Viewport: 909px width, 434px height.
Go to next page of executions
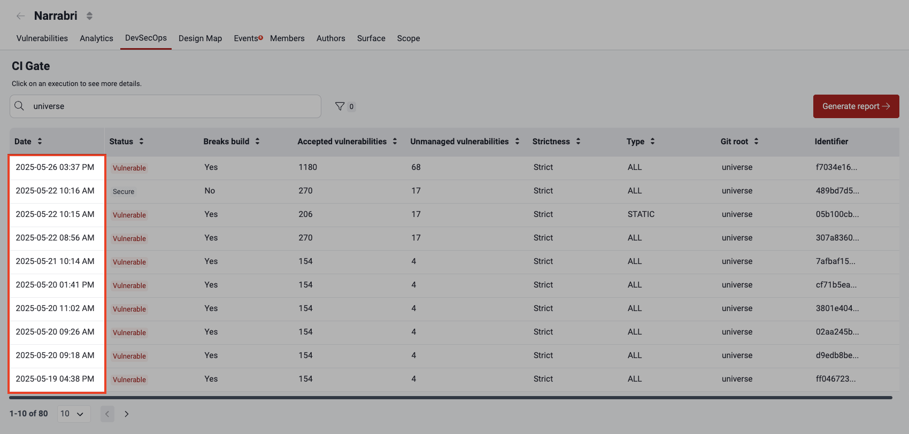point(127,414)
